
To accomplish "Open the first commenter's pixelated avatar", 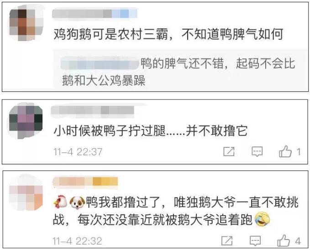I will pyautogui.click(x=26, y=23).
